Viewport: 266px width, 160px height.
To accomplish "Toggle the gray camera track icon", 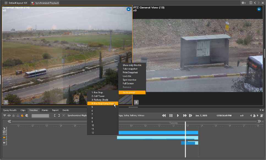I will pos(4,143).
